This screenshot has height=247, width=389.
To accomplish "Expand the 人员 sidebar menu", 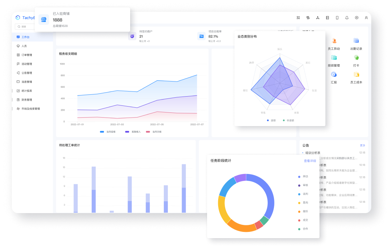I will pos(24,46).
